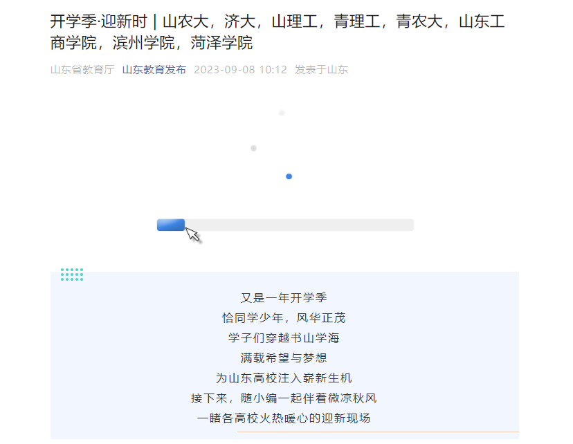Click the blue handle on the progress bar
This screenshot has width=573, height=444.
click(x=170, y=225)
